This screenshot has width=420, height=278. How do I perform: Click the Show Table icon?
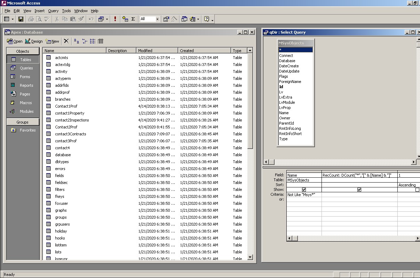pyautogui.click(x=125, y=19)
